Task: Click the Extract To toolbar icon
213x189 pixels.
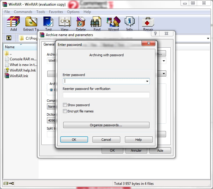Action: 31,22
